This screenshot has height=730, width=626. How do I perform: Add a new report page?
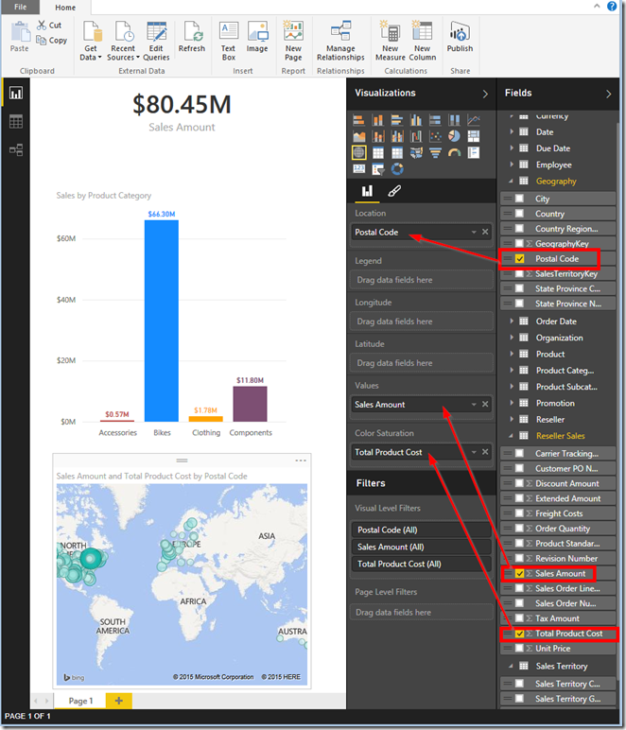[x=119, y=701]
